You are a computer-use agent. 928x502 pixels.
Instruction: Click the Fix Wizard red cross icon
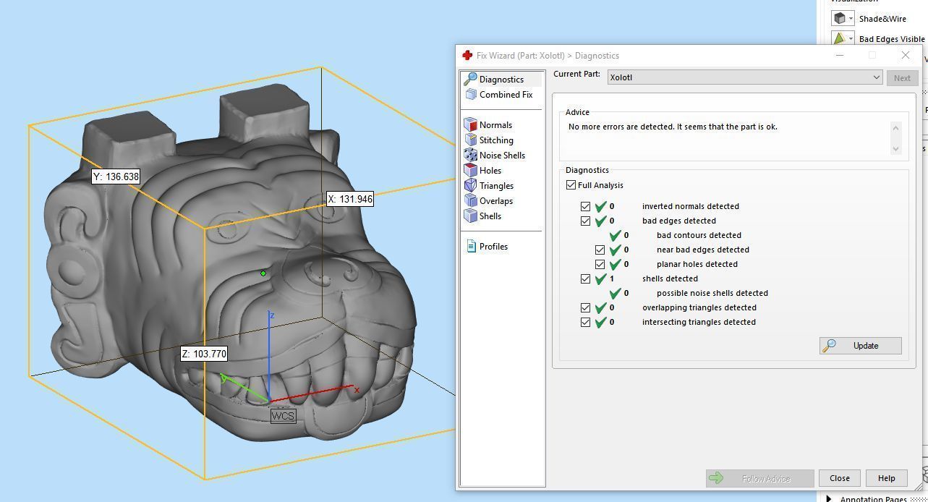point(467,55)
